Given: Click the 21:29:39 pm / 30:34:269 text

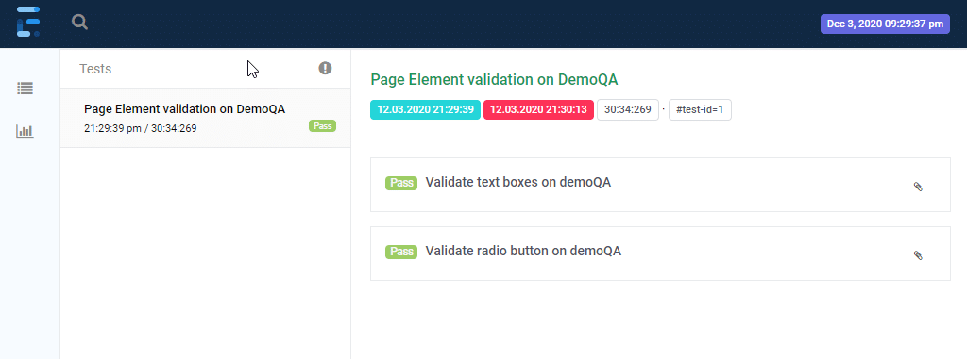Looking at the screenshot, I should pyautogui.click(x=141, y=128).
